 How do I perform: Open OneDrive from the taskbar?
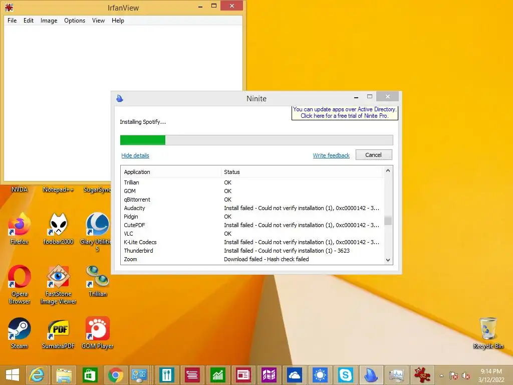coord(295,375)
